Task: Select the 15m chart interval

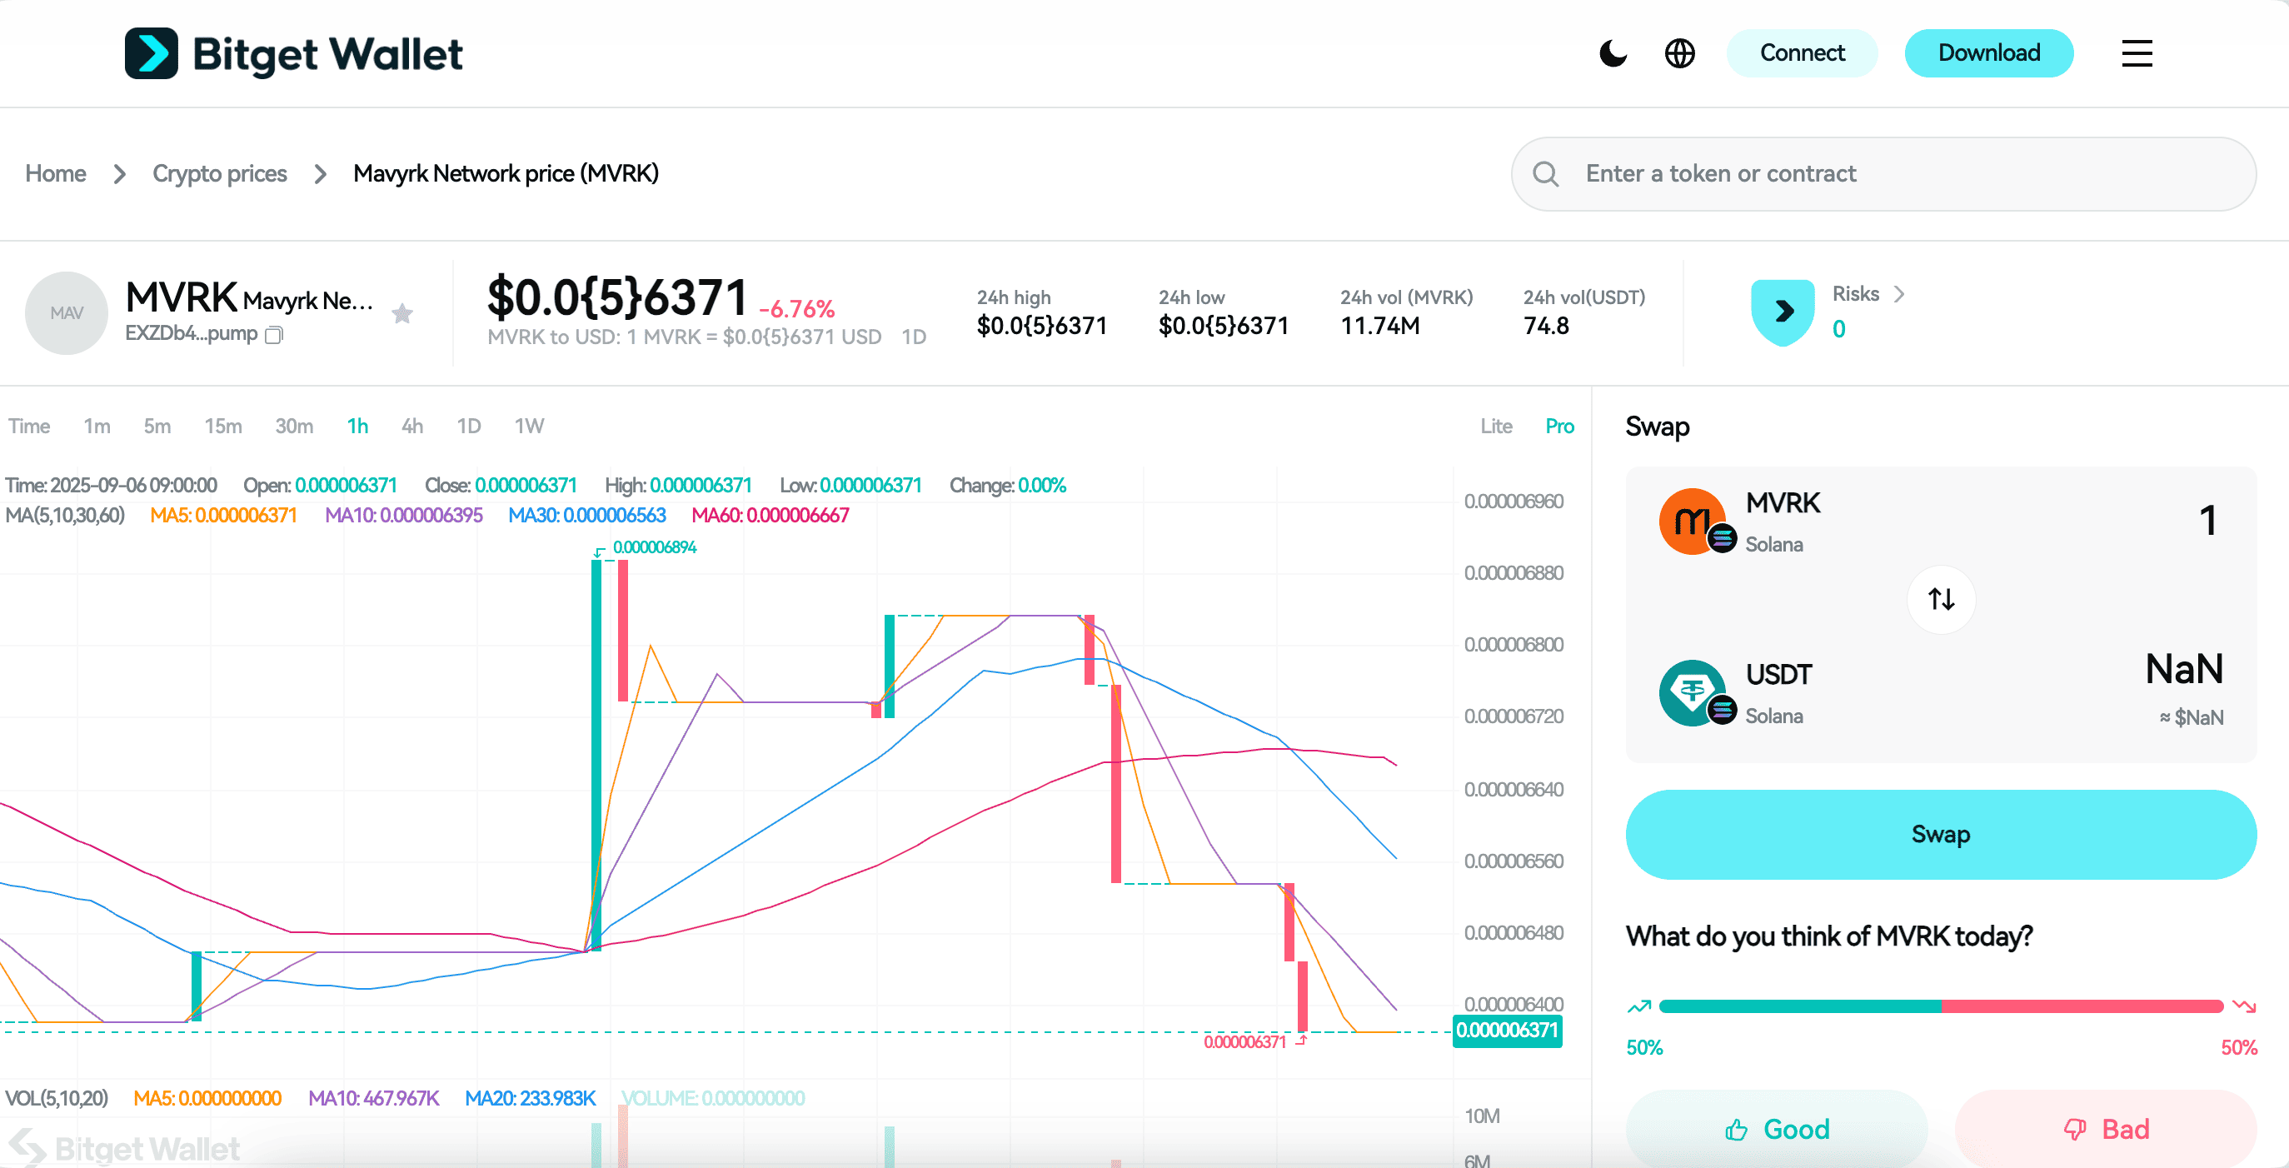Action: 223,426
